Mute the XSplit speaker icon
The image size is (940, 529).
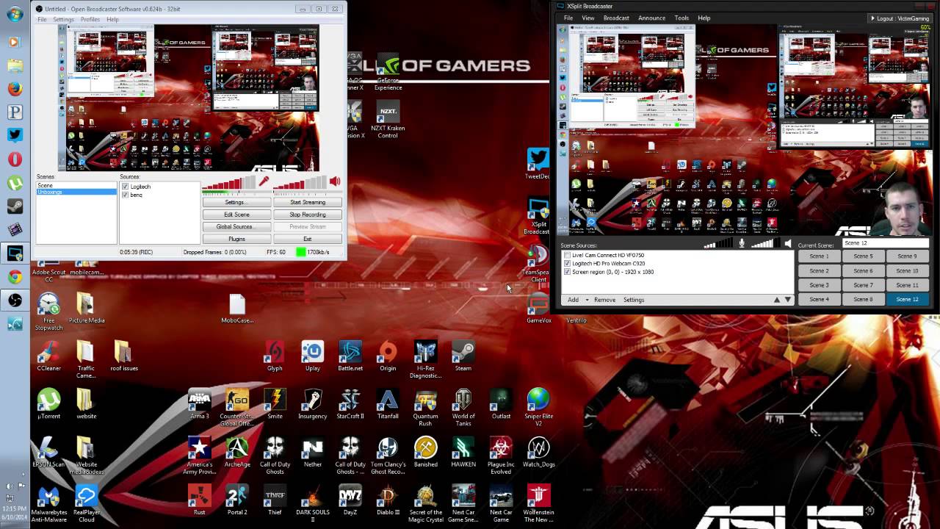(787, 243)
